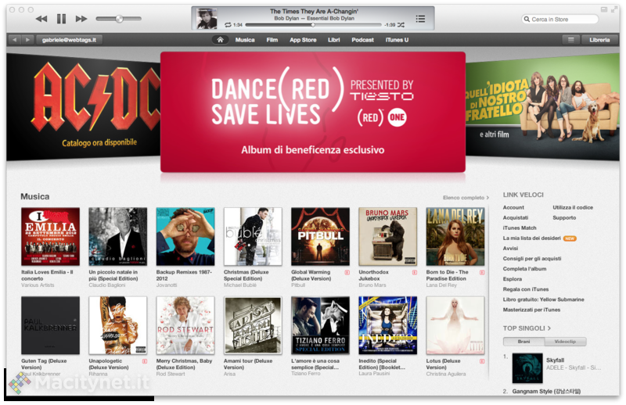Open Lana Del Rey Born to Die cover
This screenshot has width=626, height=405.
point(455,237)
